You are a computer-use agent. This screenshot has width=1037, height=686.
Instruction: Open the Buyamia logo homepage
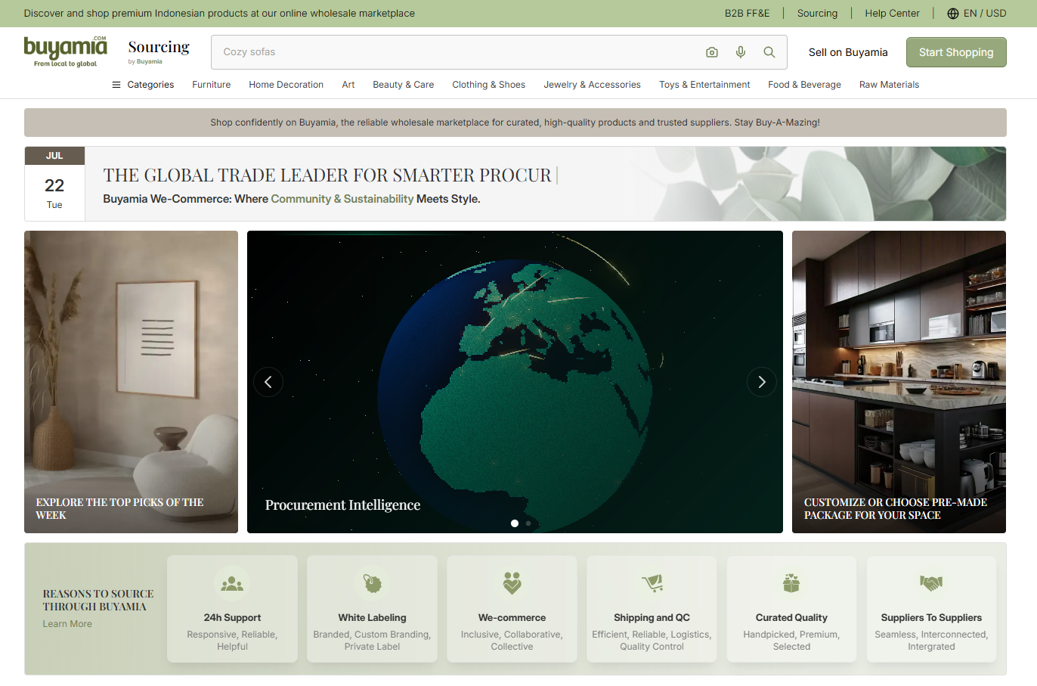tap(66, 51)
